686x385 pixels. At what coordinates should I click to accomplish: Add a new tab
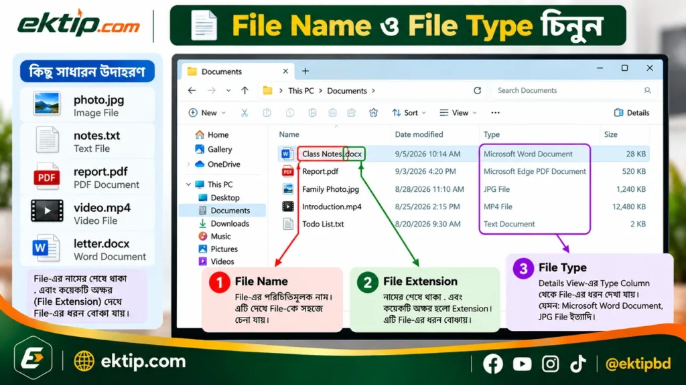(x=305, y=71)
